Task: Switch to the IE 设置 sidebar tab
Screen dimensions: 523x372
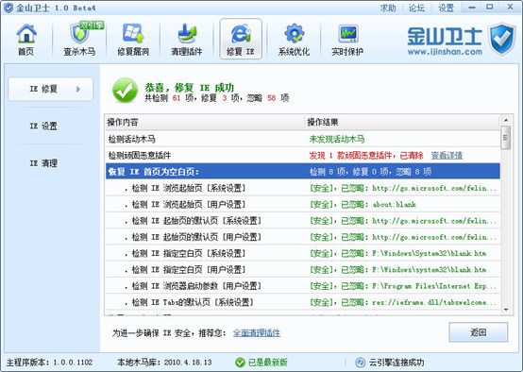Action: point(43,127)
